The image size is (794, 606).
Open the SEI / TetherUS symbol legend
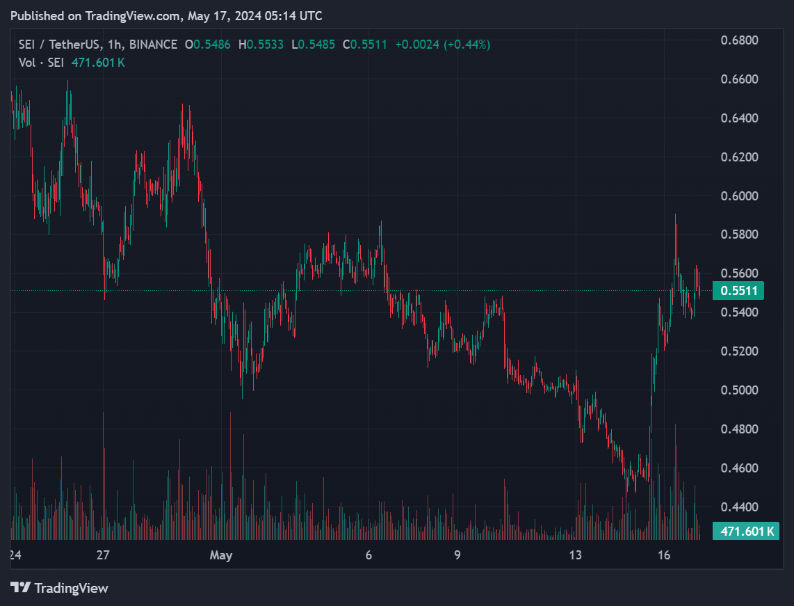tap(61, 44)
